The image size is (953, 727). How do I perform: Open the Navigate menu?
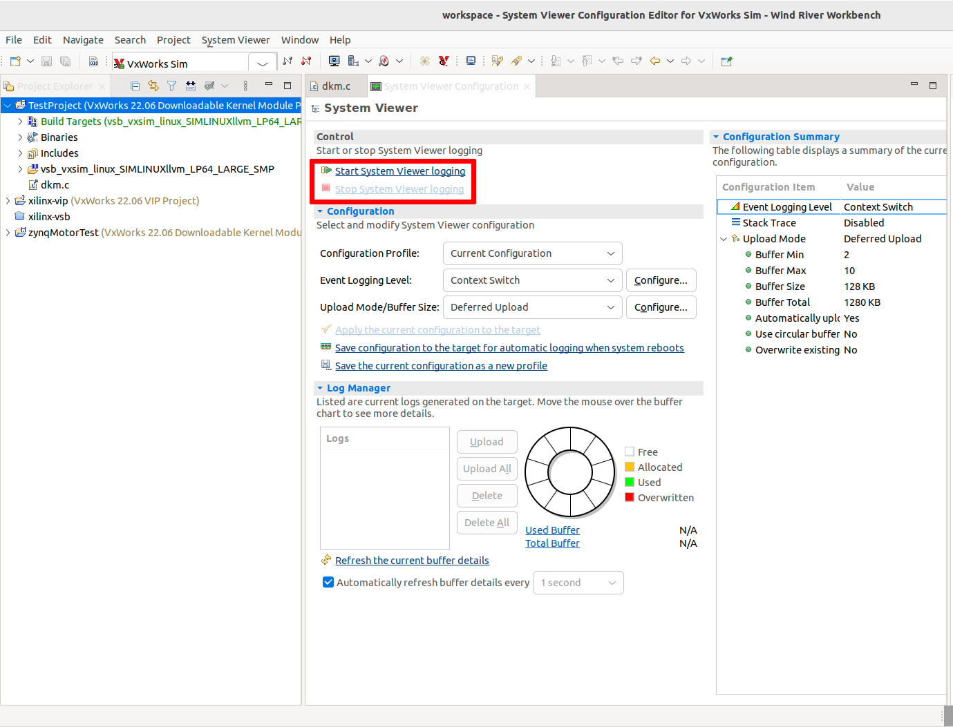coord(83,40)
